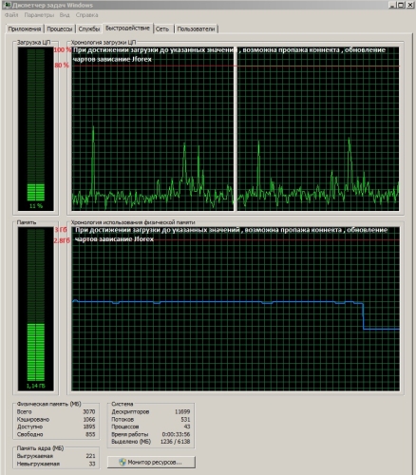This screenshot has width=416, height=475.
Task: Click the CPU load gauge showing 11 %
Action: 36,129
